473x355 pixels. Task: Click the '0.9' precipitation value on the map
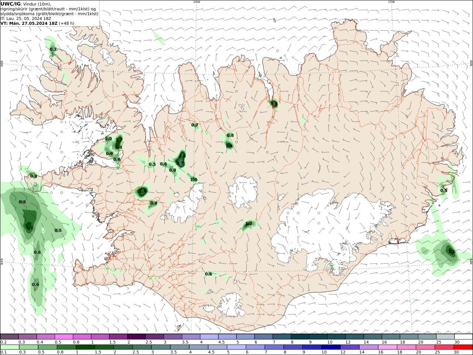[109, 153]
